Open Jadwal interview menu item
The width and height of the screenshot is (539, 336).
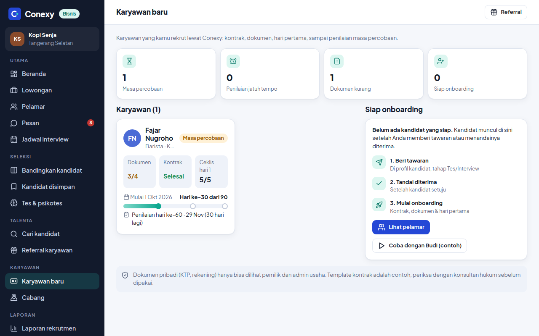click(52, 139)
